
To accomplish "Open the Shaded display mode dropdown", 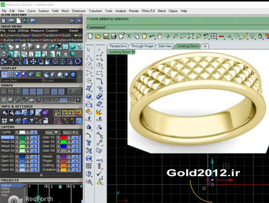I will pos(60,81).
